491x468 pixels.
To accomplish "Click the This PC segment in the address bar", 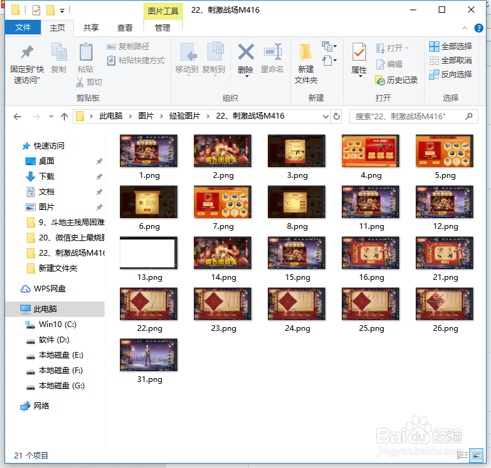I will (111, 116).
